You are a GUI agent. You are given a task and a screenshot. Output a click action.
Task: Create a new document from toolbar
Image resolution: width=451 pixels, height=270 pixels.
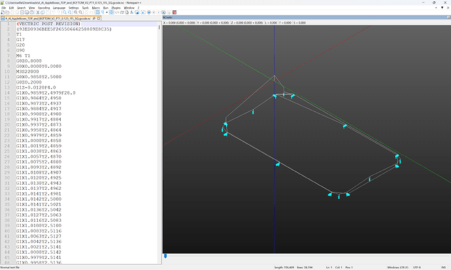(x=3, y=12)
